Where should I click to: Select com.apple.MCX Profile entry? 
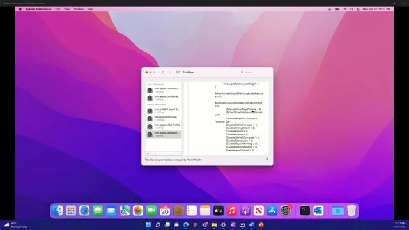(164, 126)
